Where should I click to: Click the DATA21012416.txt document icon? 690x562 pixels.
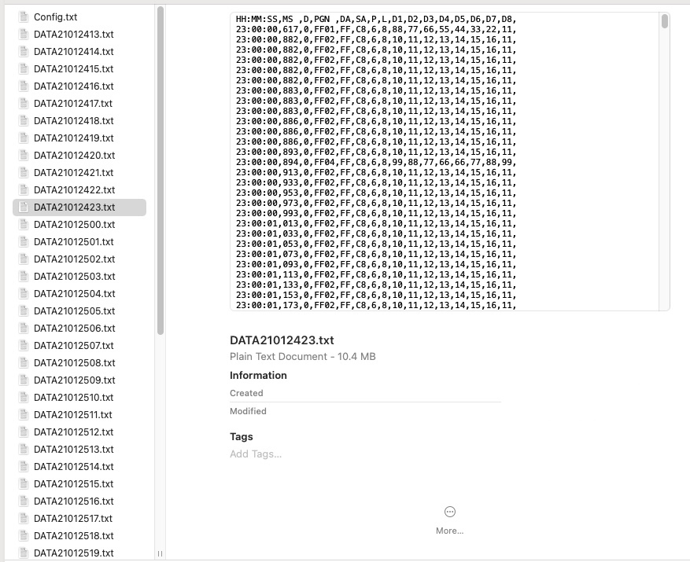coord(23,86)
